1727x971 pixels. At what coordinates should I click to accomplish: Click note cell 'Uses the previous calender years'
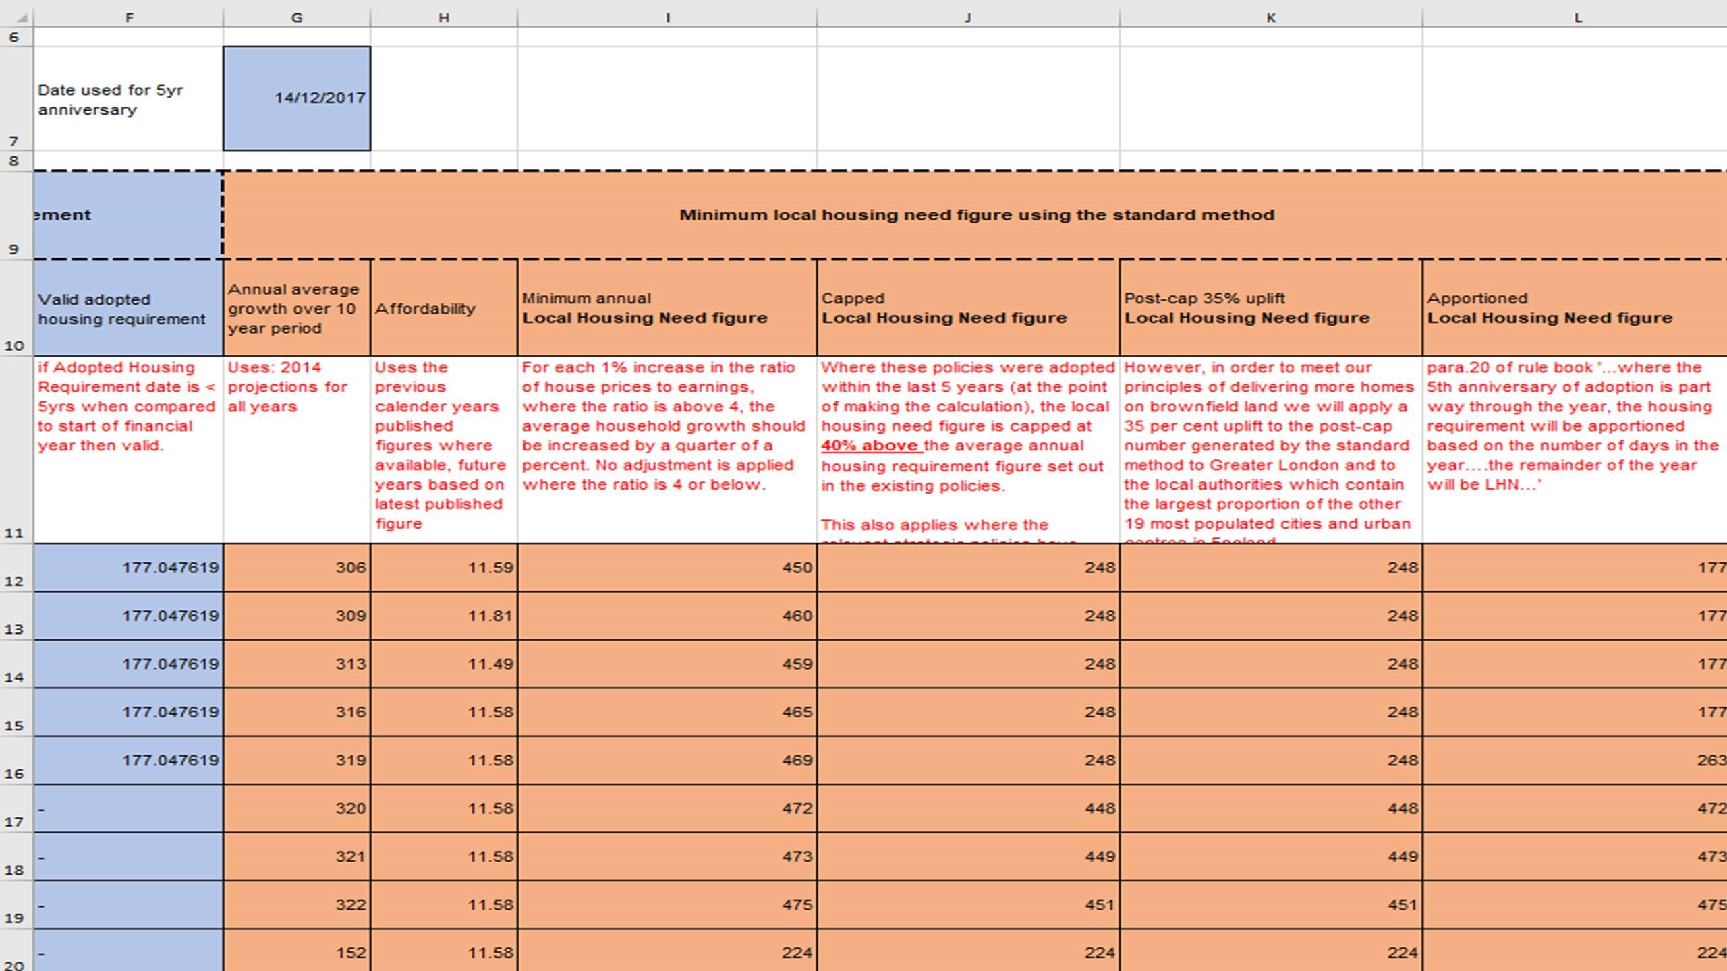coord(444,450)
